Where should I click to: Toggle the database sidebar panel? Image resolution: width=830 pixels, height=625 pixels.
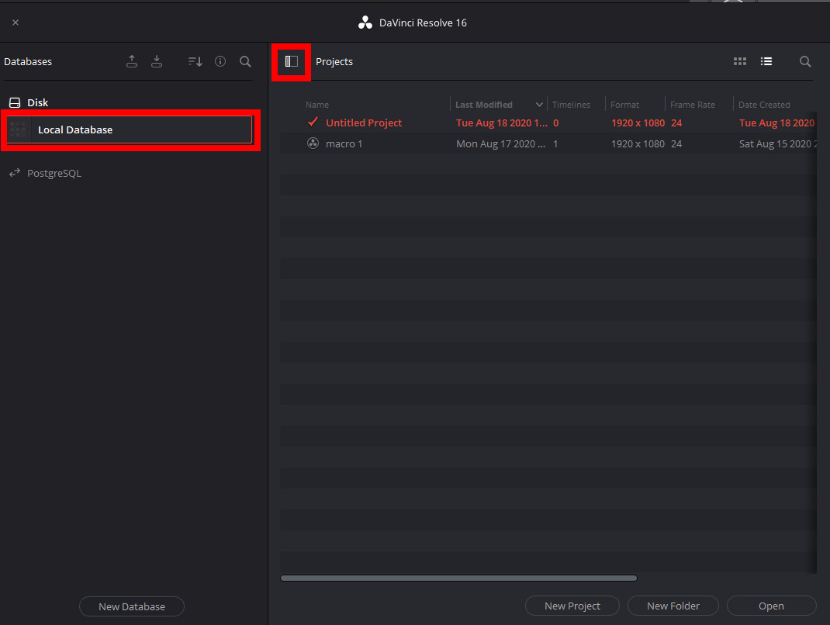click(x=291, y=61)
